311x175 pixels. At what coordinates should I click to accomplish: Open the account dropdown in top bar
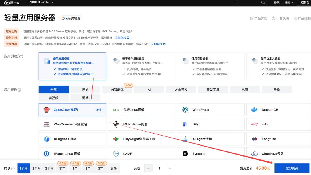coord(289,2)
